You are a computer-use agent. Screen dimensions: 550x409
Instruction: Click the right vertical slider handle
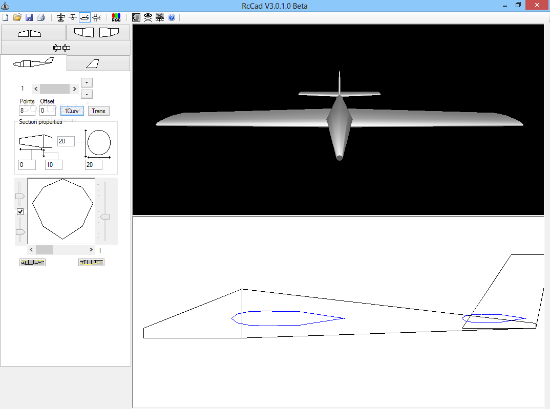(105, 217)
